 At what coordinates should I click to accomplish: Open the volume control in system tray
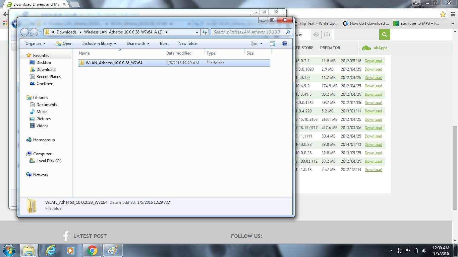(424, 251)
